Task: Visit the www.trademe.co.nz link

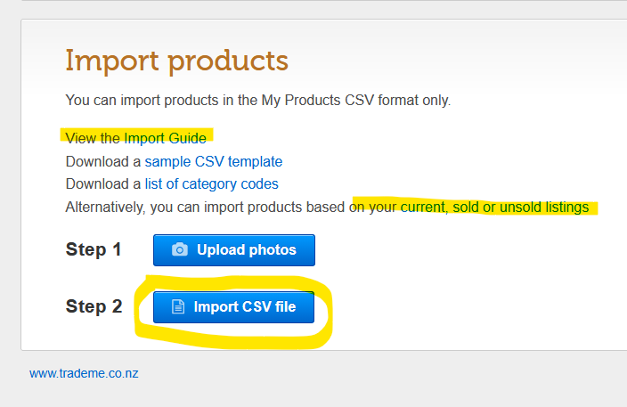Action: point(84,374)
